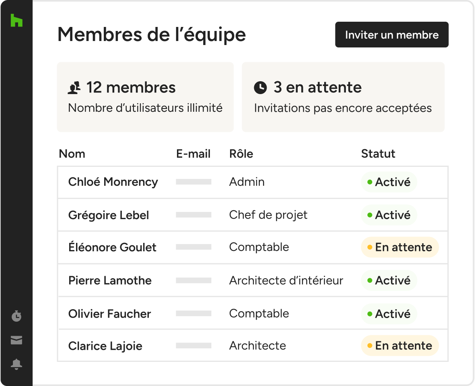Viewport: 475px width, 386px height.
Task: Click the Inviter un membre button
Action: (392, 35)
